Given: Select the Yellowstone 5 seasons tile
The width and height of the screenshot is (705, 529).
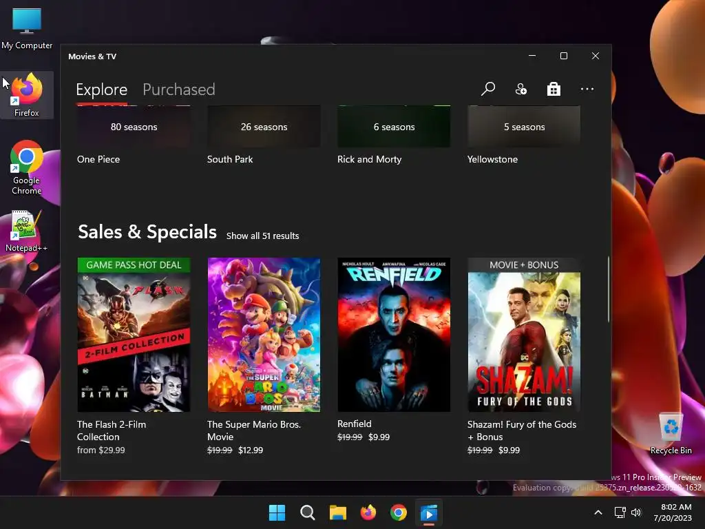Looking at the screenshot, I should tap(524, 127).
